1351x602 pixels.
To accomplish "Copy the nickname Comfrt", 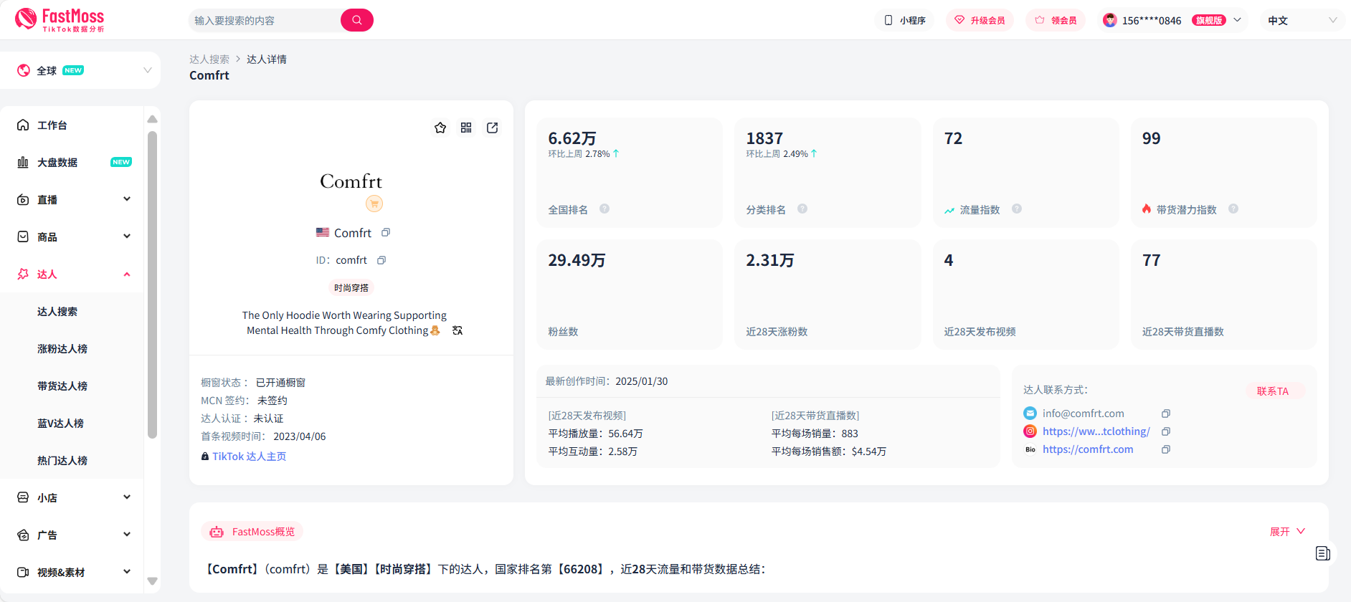I will point(386,232).
